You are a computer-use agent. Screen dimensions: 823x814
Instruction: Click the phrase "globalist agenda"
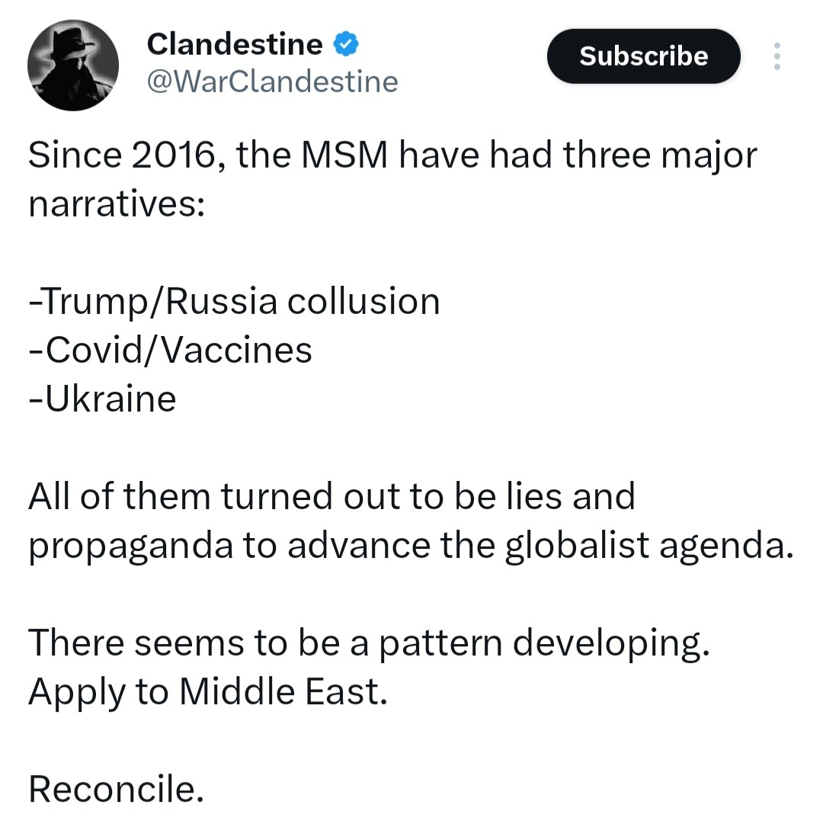[644, 545]
